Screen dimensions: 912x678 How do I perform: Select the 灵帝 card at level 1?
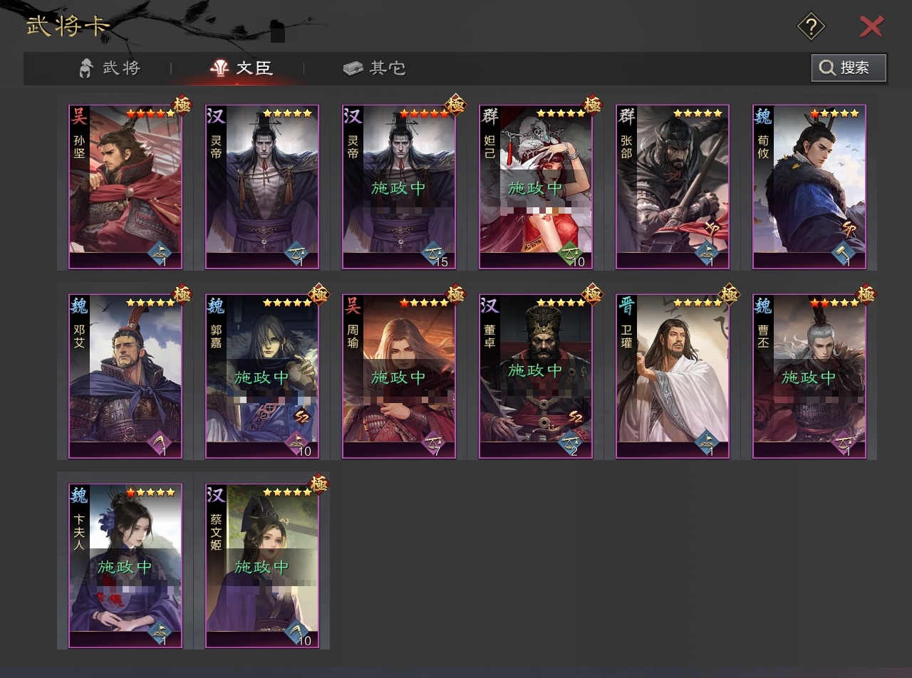262,187
